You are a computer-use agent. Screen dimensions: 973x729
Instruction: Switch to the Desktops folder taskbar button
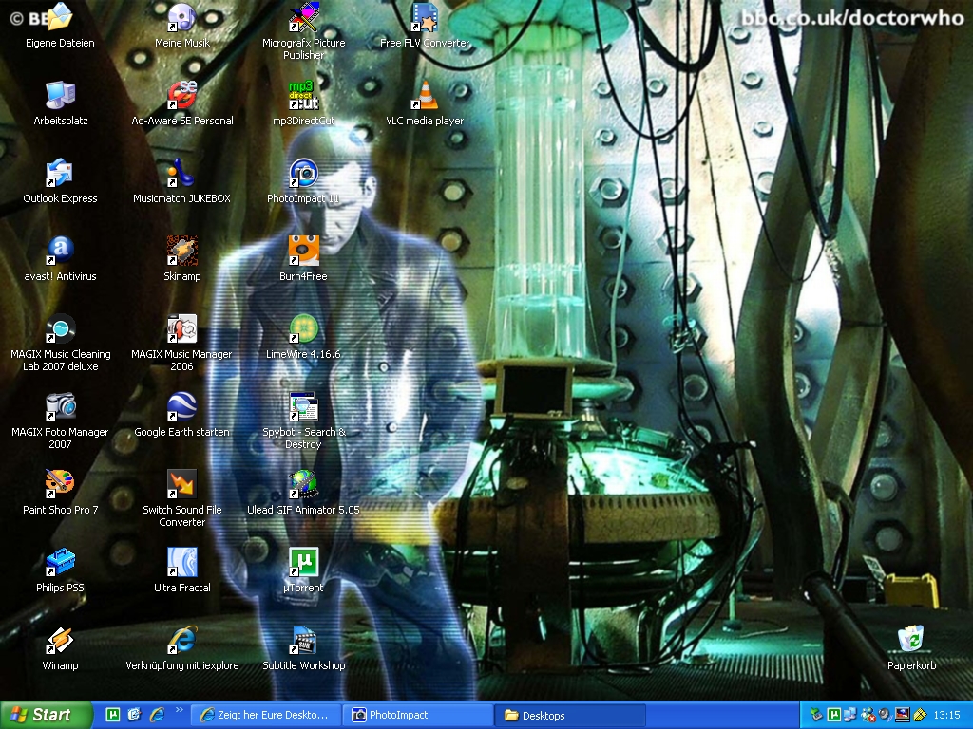tap(570, 716)
